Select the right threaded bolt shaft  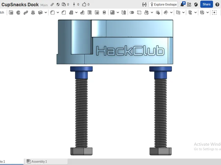tap(161, 113)
